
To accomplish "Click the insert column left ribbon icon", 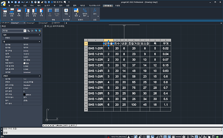I will (27, 10).
